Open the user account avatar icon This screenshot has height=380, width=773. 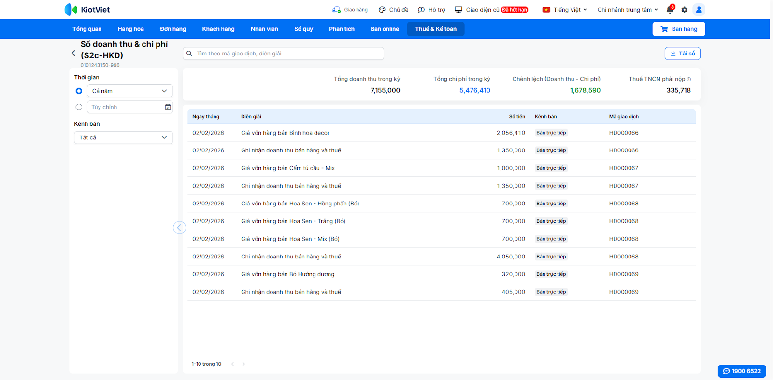(x=699, y=10)
